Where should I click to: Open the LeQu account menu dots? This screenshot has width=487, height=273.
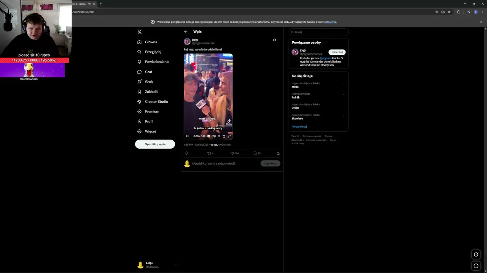pyautogui.click(x=176, y=265)
